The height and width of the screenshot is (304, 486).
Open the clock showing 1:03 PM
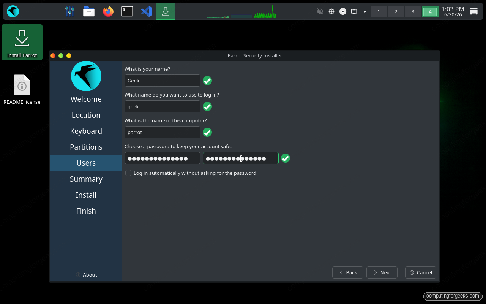[453, 11]
